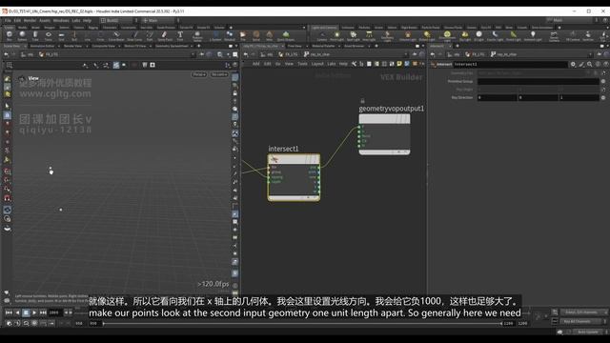Select the viewport Select tool in left toolbar
Image resolution: width=610 pixels, height=343 pixels.
7,106
